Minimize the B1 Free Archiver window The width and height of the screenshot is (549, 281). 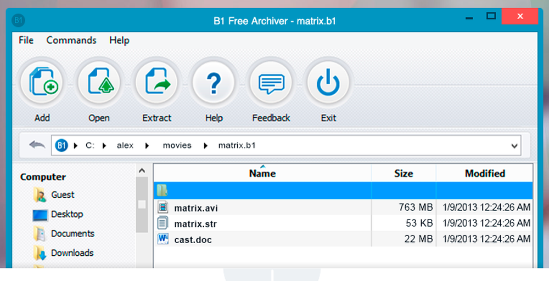coord(469,17)
